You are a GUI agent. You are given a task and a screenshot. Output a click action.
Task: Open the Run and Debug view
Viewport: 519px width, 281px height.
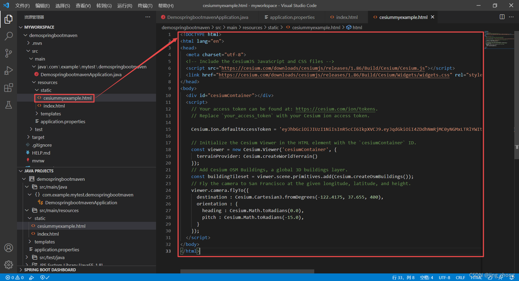pos(8,71)
